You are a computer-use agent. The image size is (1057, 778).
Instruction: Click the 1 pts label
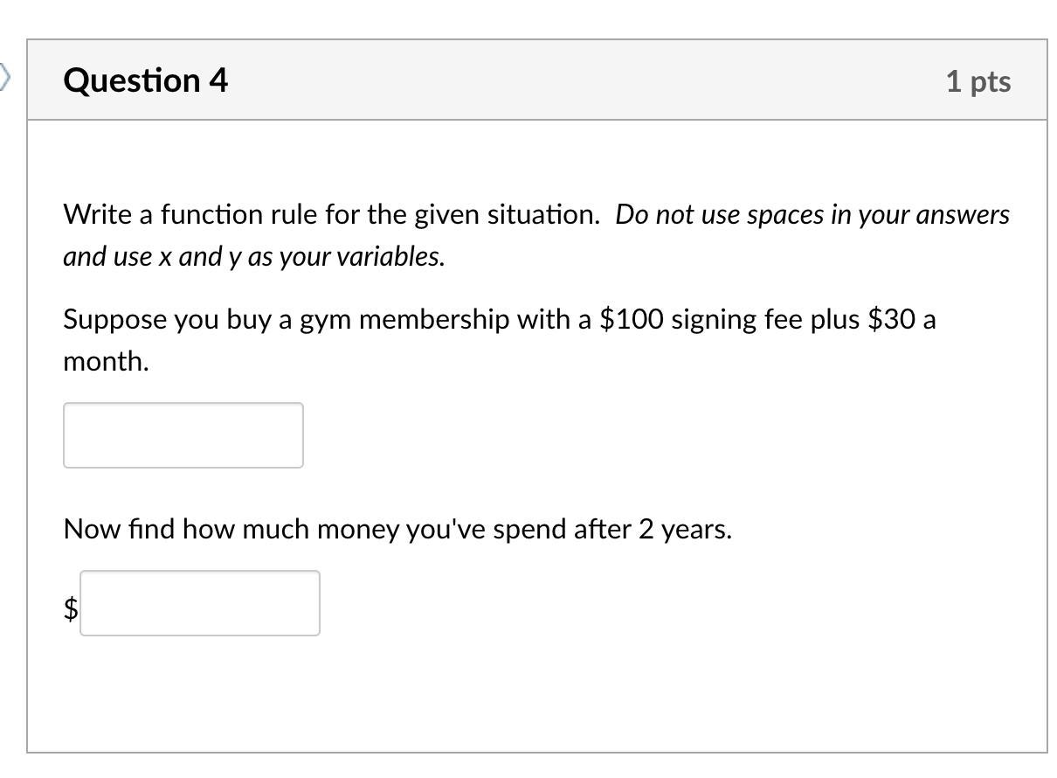tap(978, 81)
